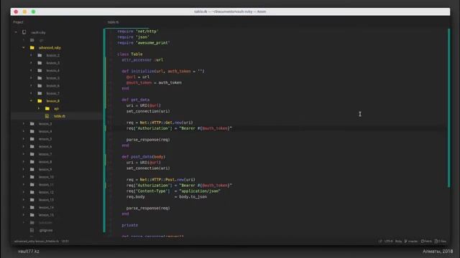The image size is (460, 258).
Task: Click the cursor position indicator in status bar
Action: [65, 242]
